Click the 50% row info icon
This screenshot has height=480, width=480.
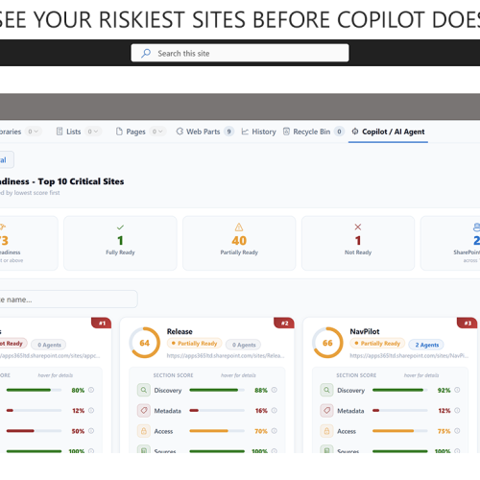click(x=91, y=431)
